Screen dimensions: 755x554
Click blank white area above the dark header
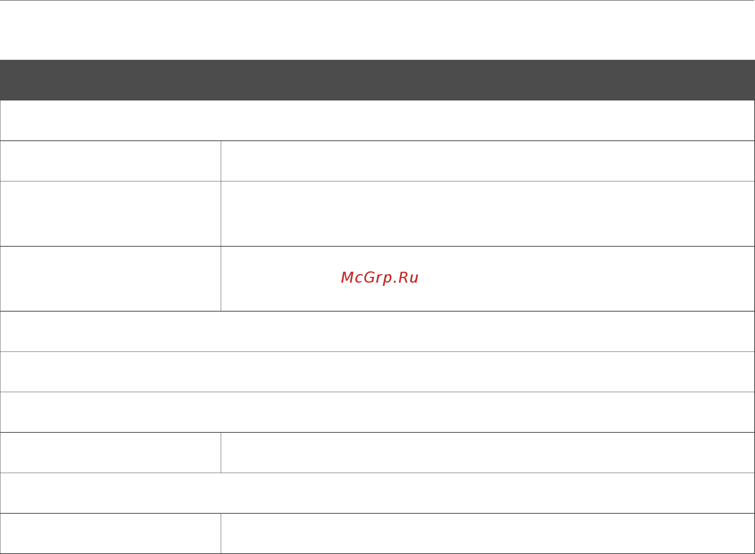377,30
